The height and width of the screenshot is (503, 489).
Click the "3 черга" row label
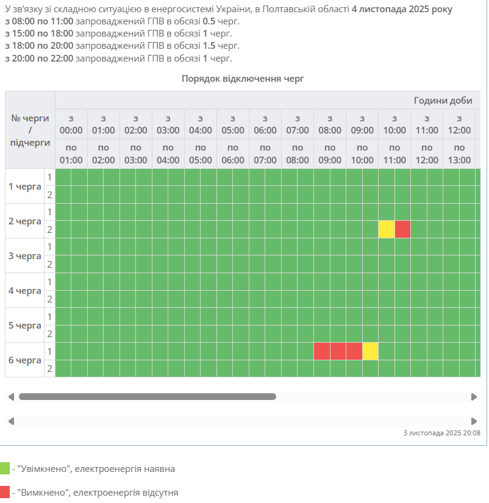tap(25, 255)
